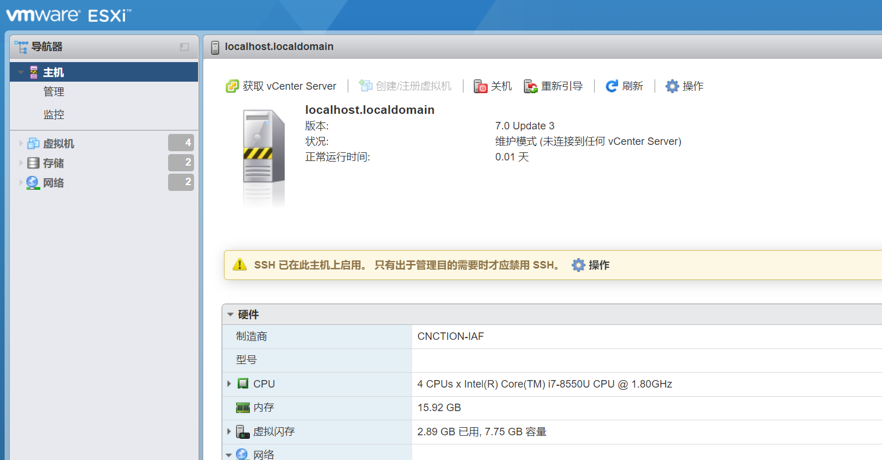Expand the Storage node in navigator
882x460 pixels.
(21, 163)
